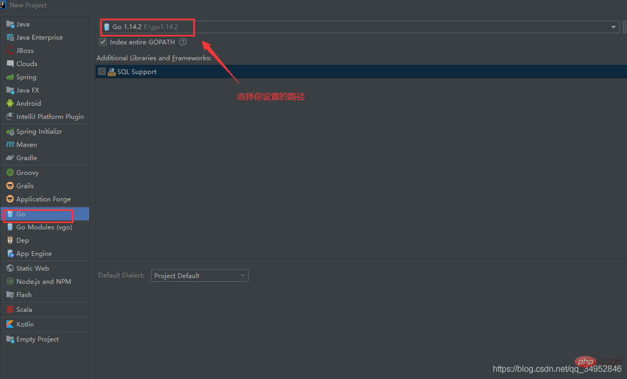Screen dimensions: 627x379
Task: Click the Groovy G icon
Action: tap(10, 172)
